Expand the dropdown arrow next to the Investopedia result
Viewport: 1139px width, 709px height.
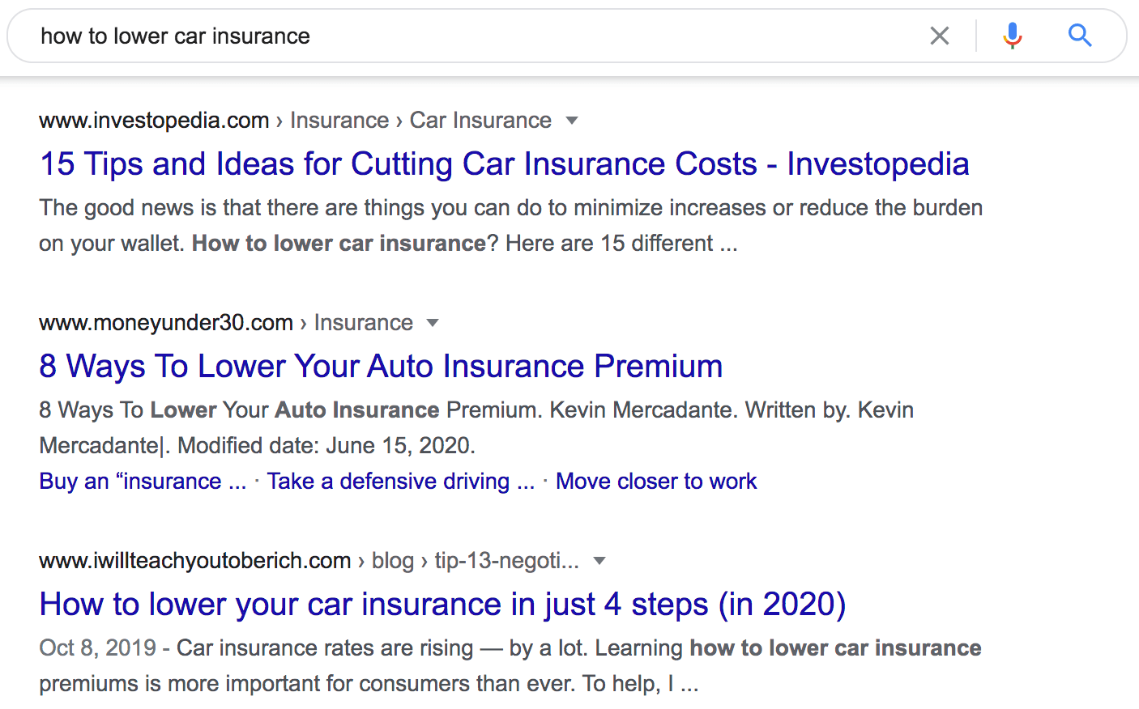coord(573,120)
